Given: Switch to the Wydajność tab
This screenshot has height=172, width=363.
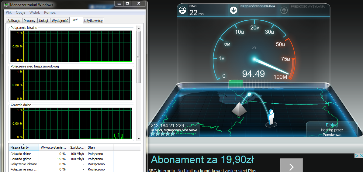Looking at the screenshot, I should pyautogui.click(x=60, y=21).
